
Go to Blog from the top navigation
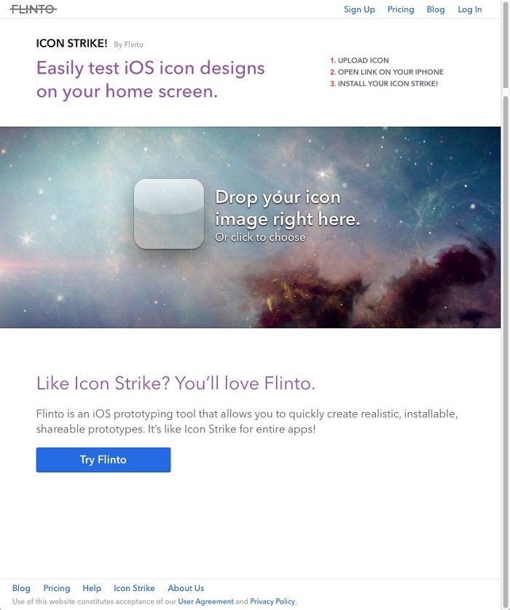pos(435,9)
